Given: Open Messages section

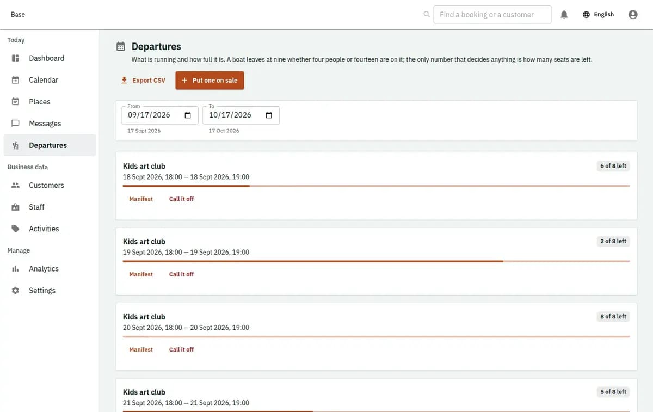Looking at the screenshot, I should click(50, 124).
